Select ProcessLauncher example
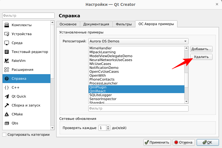This screenshot has height=148, width=222. click(136, 83)
